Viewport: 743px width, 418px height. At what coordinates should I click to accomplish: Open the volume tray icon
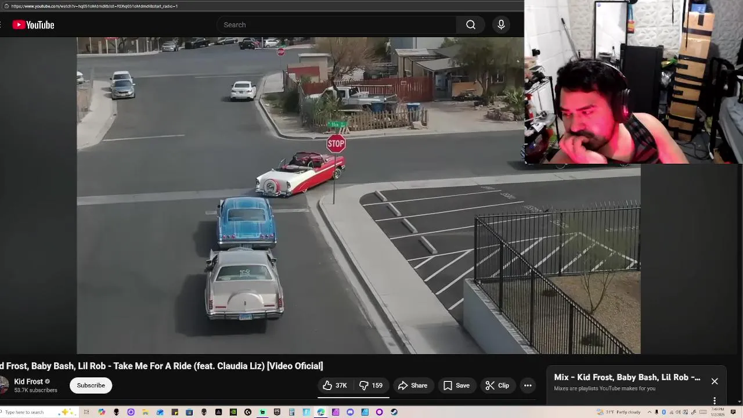678,412
